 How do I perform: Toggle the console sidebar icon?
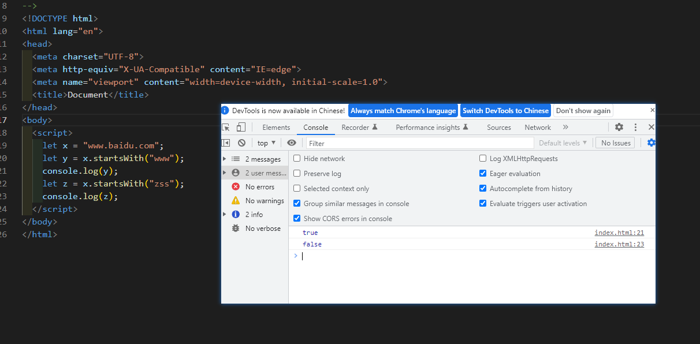tap(226, 143)
